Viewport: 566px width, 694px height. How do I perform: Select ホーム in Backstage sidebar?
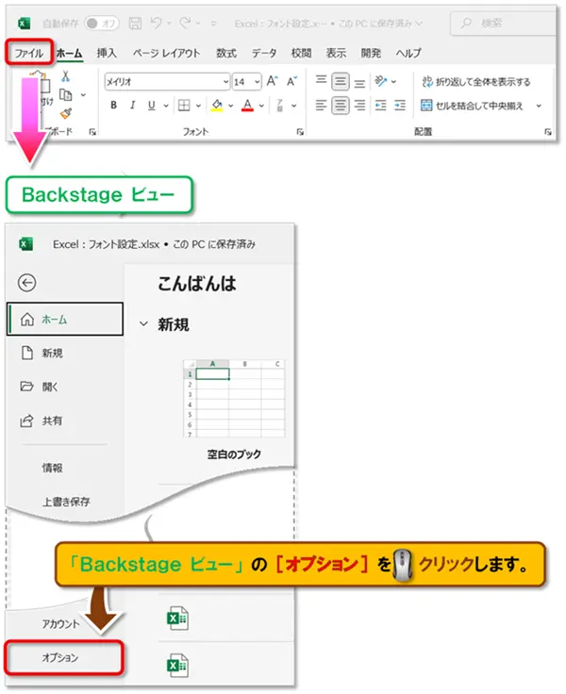[x=65, y=319]
